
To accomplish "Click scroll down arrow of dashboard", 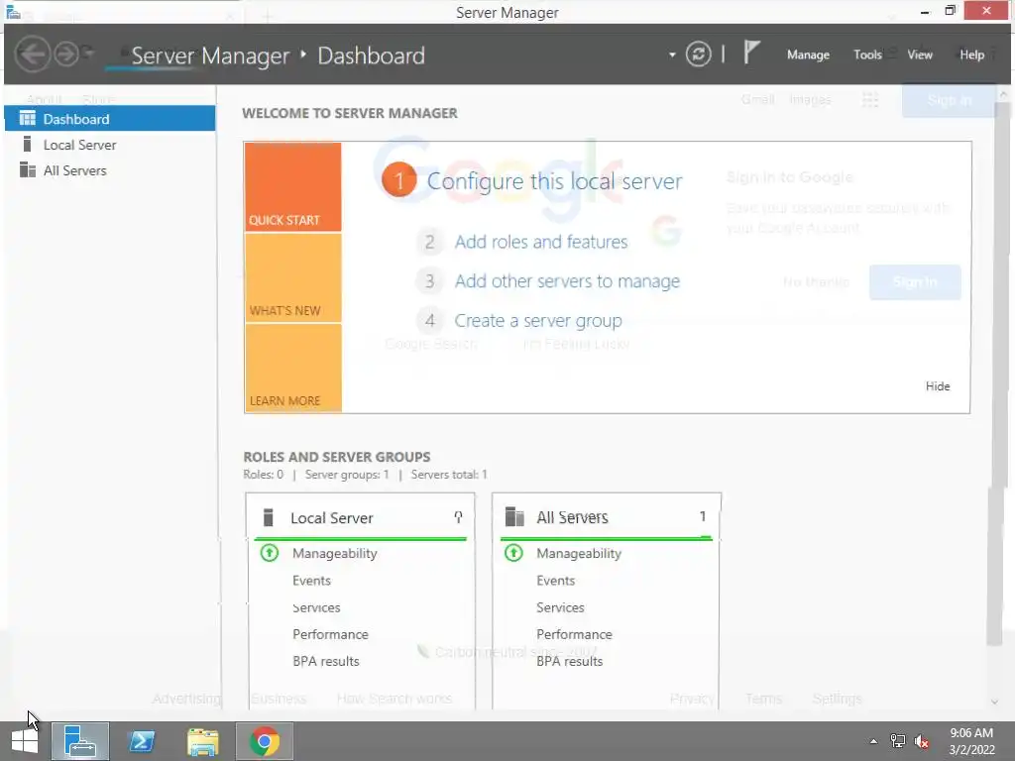I will [995, 703].
